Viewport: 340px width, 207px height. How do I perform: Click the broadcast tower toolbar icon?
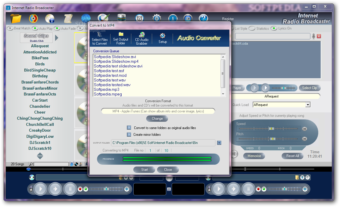pos(173,18)
